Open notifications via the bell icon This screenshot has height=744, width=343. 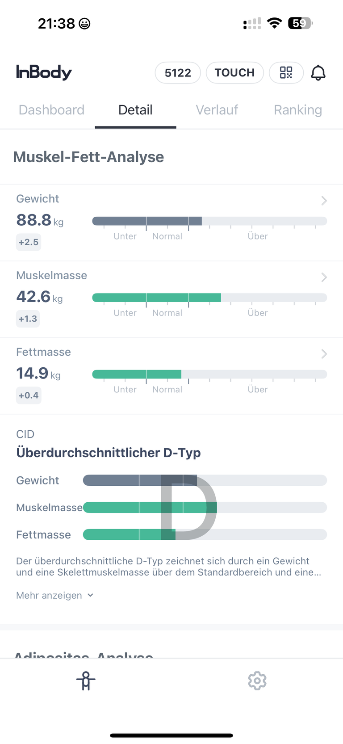[318, 72]
